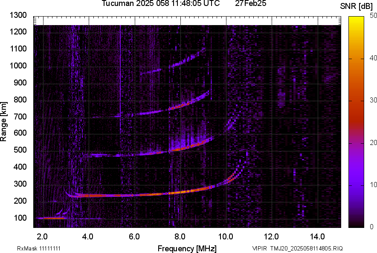This screenshot has width=377, height=253.
Task: Click the SNR [dB] colorbar label
Action: (x=357, y=6)
